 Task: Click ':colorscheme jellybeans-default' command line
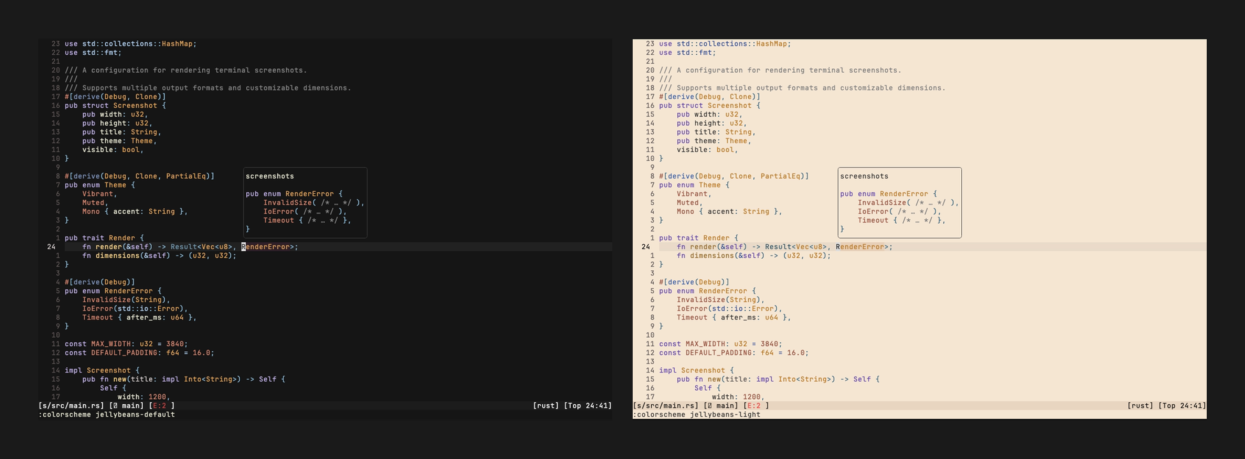tap(107, 415)
